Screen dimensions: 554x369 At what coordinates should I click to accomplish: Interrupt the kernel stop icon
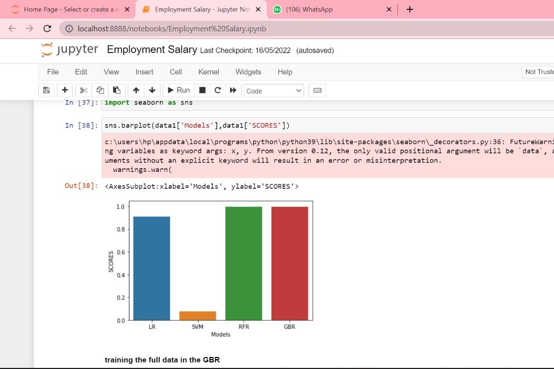coord(202,90)
